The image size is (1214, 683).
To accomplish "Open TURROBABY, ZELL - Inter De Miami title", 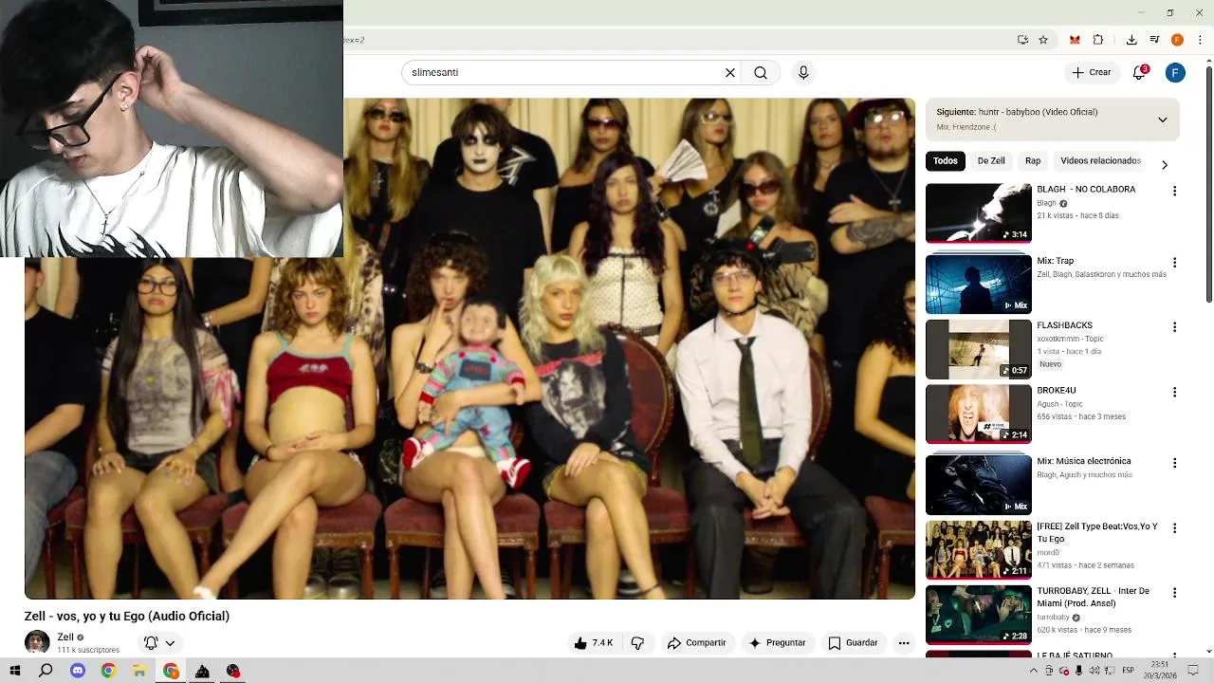I will [1093, 598].
